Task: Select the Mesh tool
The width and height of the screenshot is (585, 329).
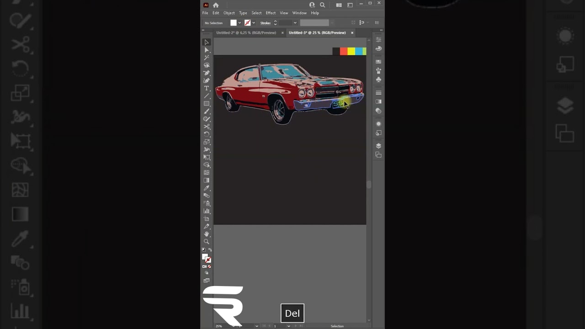Action: tap(207, 173)
